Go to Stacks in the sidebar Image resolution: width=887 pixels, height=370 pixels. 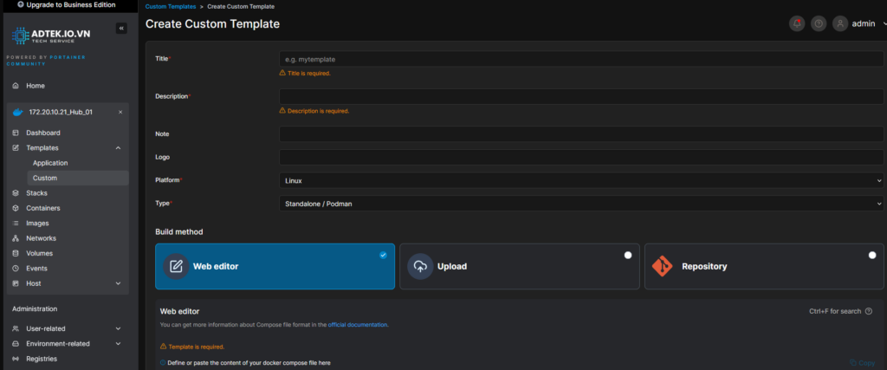point(36,193)
